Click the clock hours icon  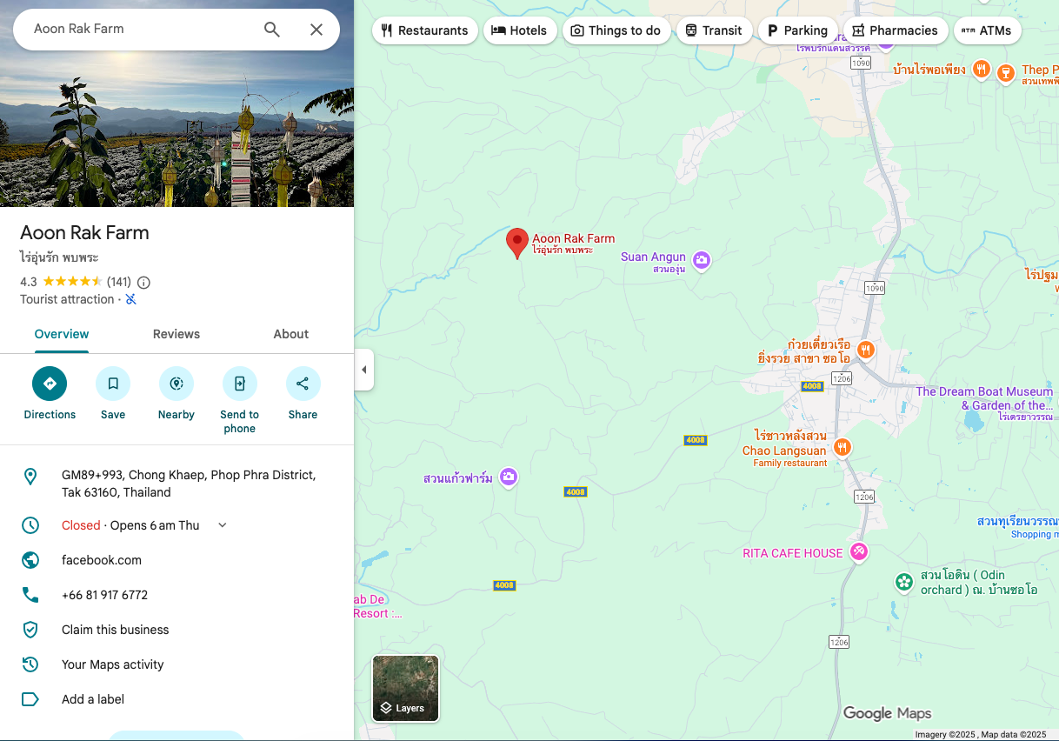[30, 525]
